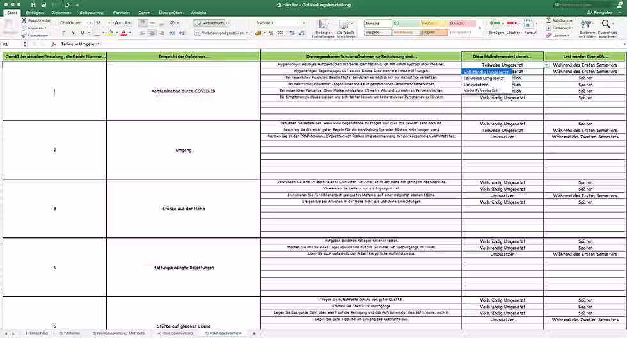
Task: Click the redo arrow icon in the title bar
Action: (x=67, y=4)
